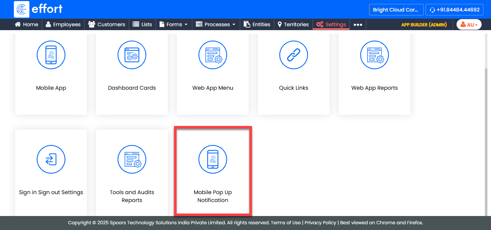Open the Web App Menu icon
The image size is (491, 230).
[213, 55]
